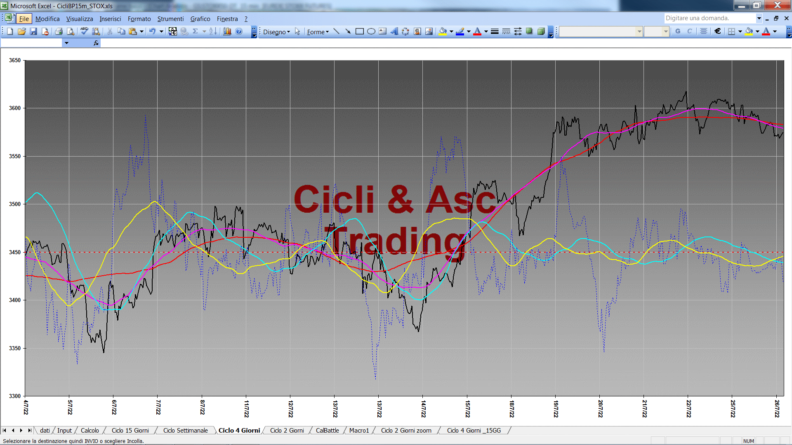Open Excel Help question icon
The height and width of the screenshot is (445, 792).
pyautogui.click(x=239, y=31)
